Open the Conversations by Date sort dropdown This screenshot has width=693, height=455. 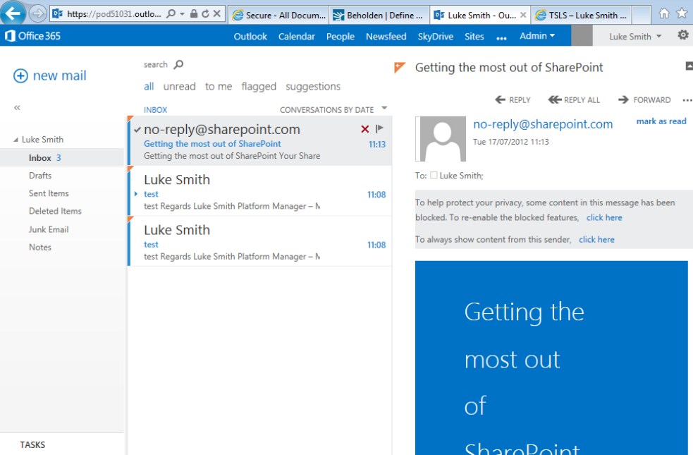point(384,109)
